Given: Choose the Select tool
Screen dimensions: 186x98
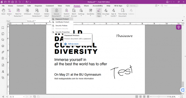Looking at the screenshot, I should tap(9, 12).
